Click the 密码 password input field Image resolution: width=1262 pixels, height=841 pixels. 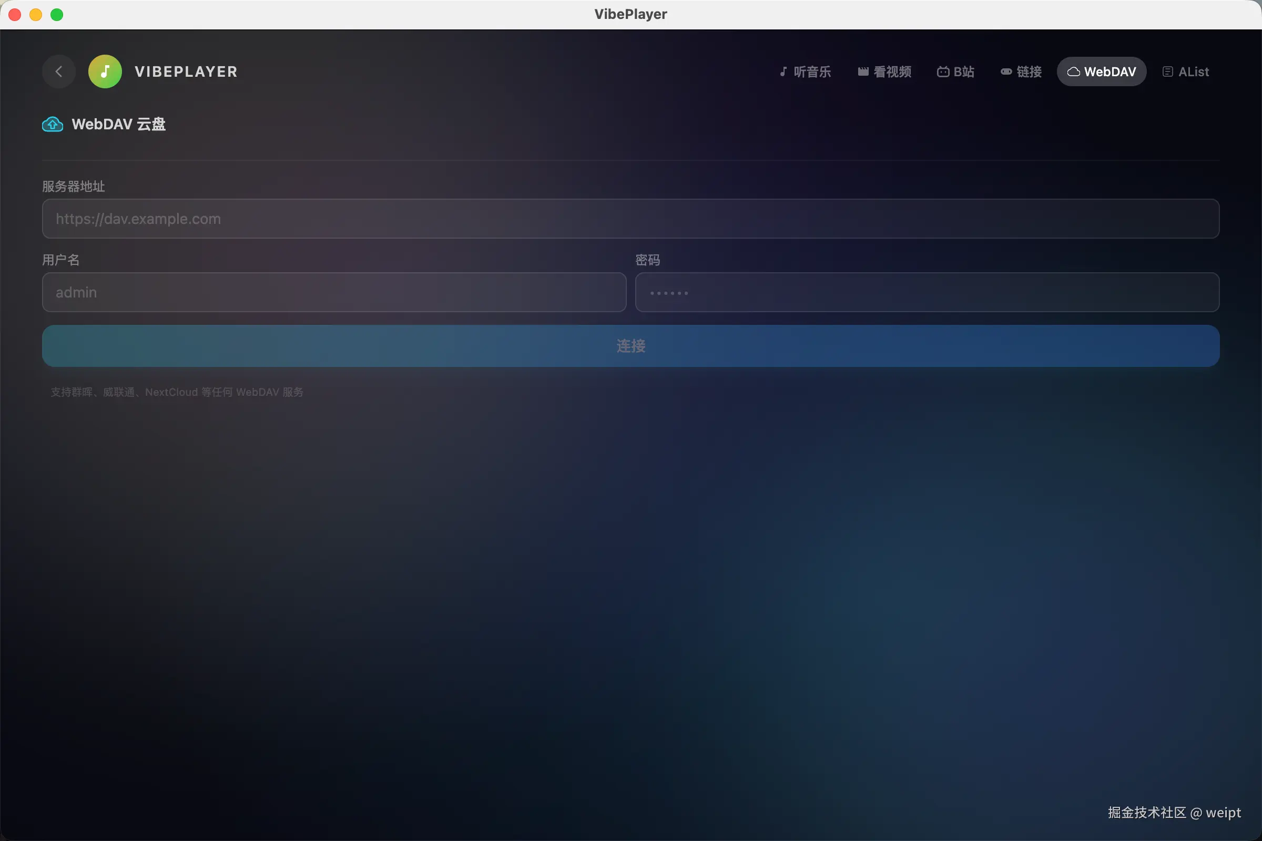927,292
